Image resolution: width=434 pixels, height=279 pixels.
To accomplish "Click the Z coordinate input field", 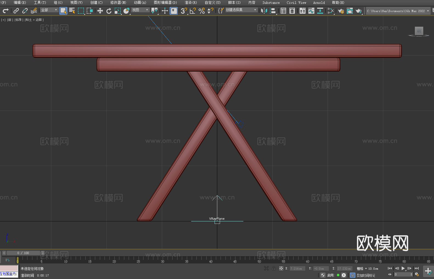I will 345,269.
